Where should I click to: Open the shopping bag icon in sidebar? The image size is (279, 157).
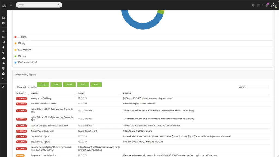pos(4,74)
